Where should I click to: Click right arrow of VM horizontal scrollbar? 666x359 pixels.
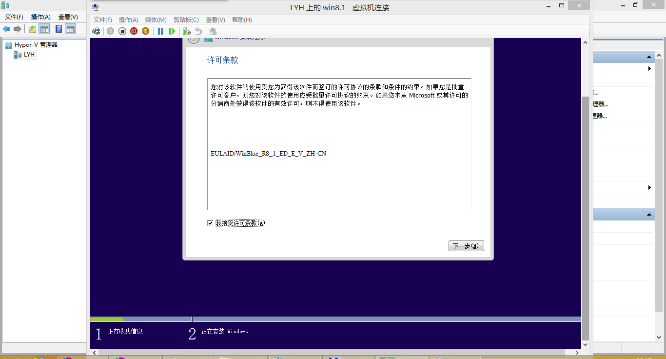[577, 352]
